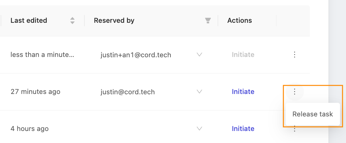
Task: Expand reserved-by dropdown for justin+an1@cord.tech
Action: pyautogui.click(x=200, y=54)
